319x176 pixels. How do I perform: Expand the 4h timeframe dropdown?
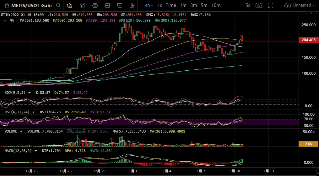[149, 5]
